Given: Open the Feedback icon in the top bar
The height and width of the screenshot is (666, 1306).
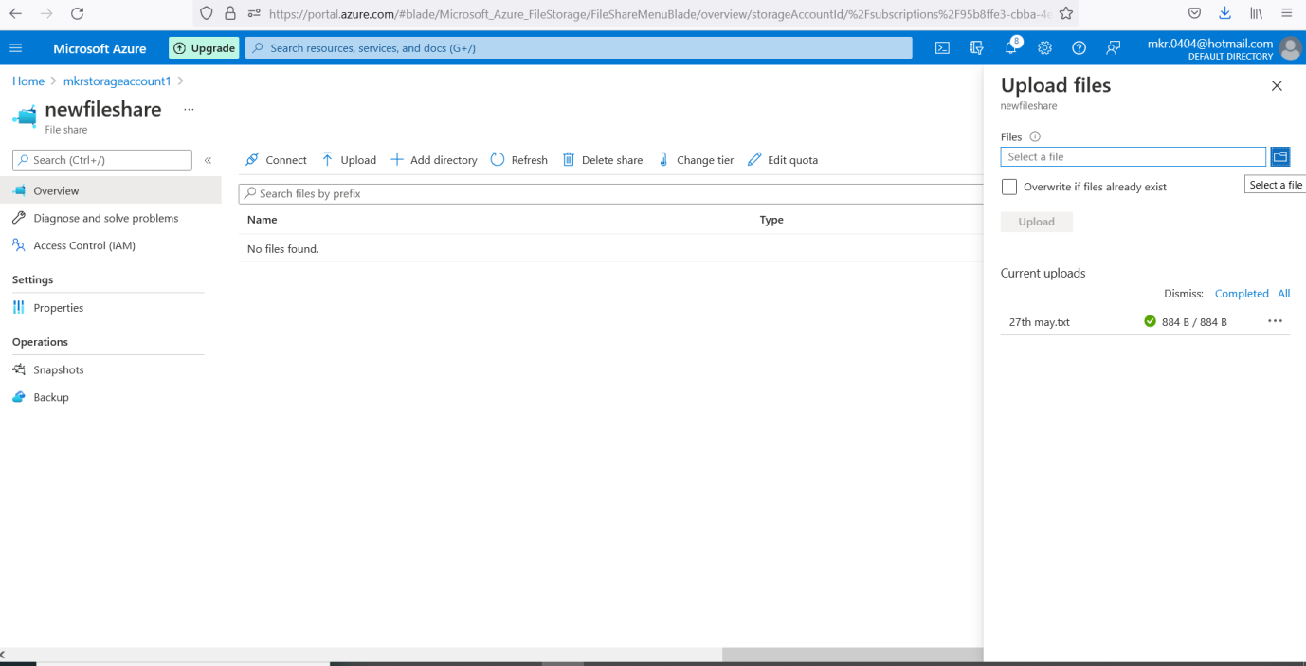Looking at the screenshot, I should [x=1114, y=48].
